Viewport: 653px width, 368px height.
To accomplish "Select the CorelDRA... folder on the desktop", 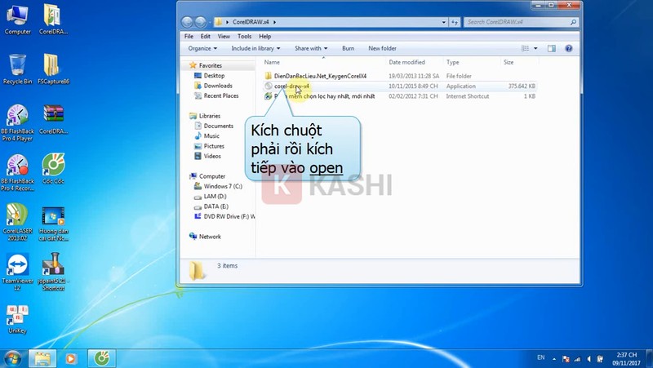I will 53,19.
